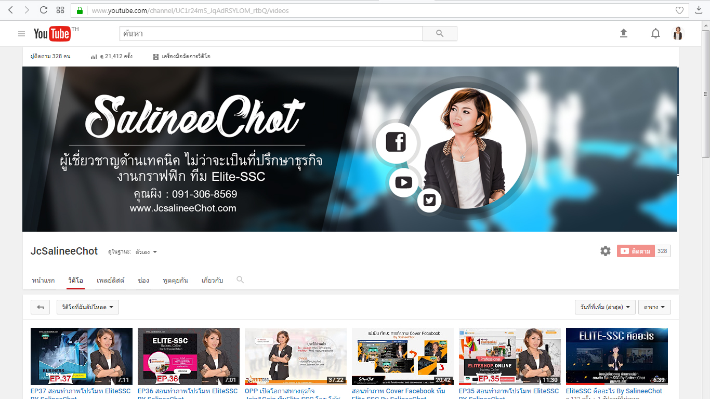Open EP37 video title link

(x=81, y=394)
